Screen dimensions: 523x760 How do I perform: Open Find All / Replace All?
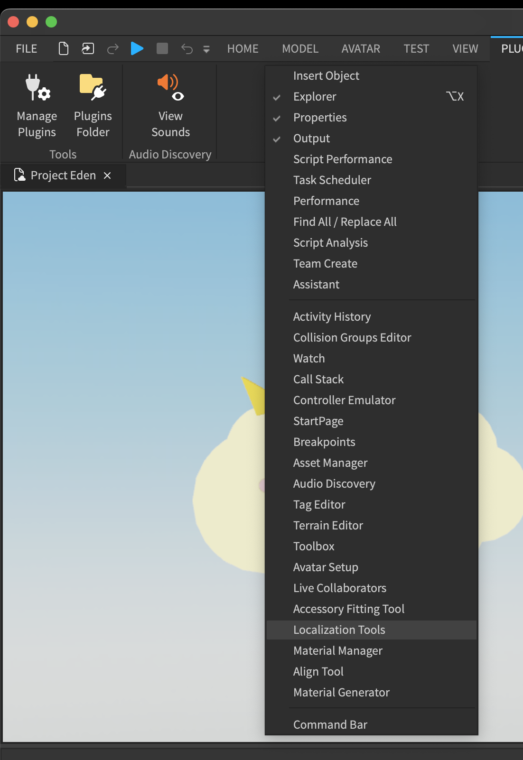372,222
